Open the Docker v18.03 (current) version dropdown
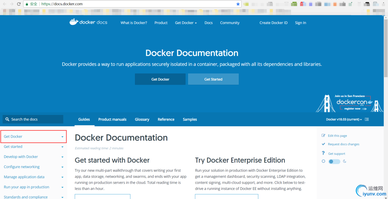Screen dimensions: 388x199 344,119
